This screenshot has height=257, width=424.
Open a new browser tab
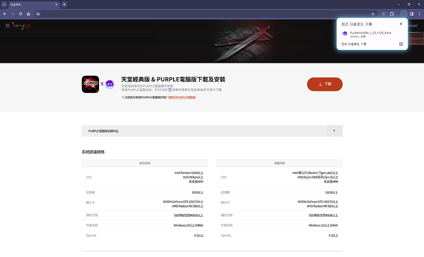64,4
